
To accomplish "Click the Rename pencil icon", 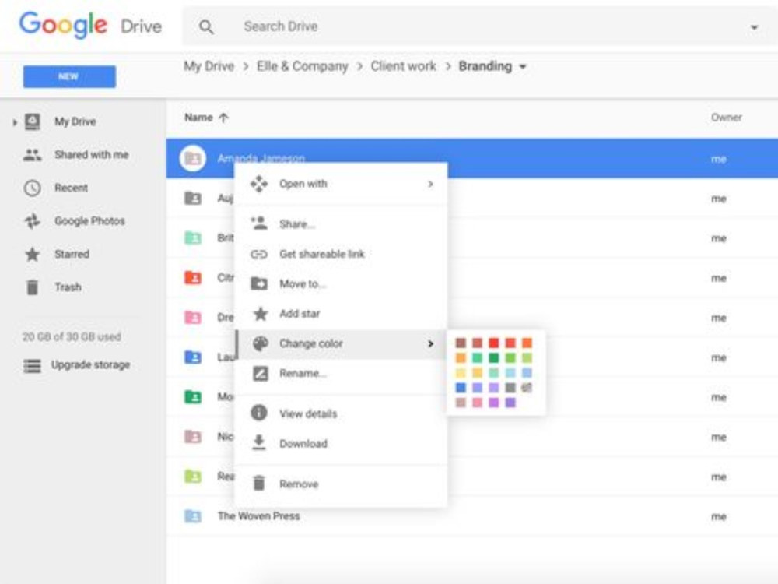I will point(260,374).
